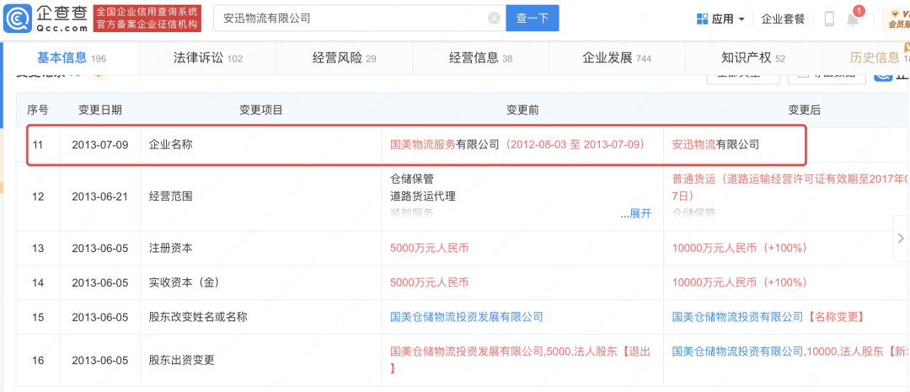The width and height of the screenshot is (910, 392).
Task: Click the 变更日期 column header
Action: (99, 110)
